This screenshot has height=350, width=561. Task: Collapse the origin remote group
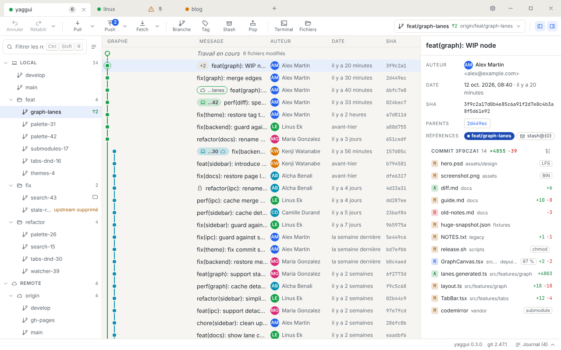(11, 296)
